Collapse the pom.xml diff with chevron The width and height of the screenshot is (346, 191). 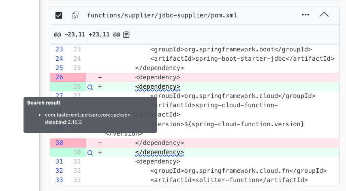(x=324, y=15)
